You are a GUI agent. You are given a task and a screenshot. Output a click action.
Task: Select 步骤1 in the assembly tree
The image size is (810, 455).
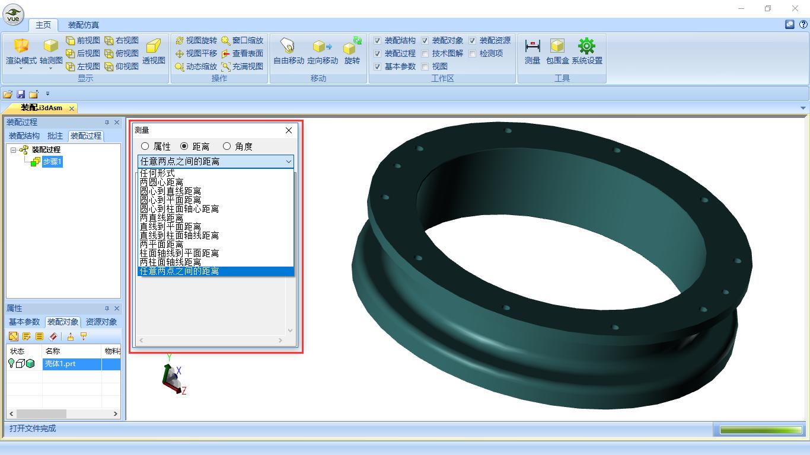click(x=52, y=162)
